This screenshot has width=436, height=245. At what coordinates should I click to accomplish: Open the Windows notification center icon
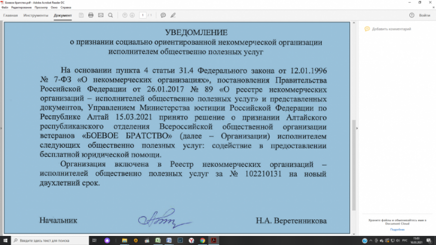(429, 240)
